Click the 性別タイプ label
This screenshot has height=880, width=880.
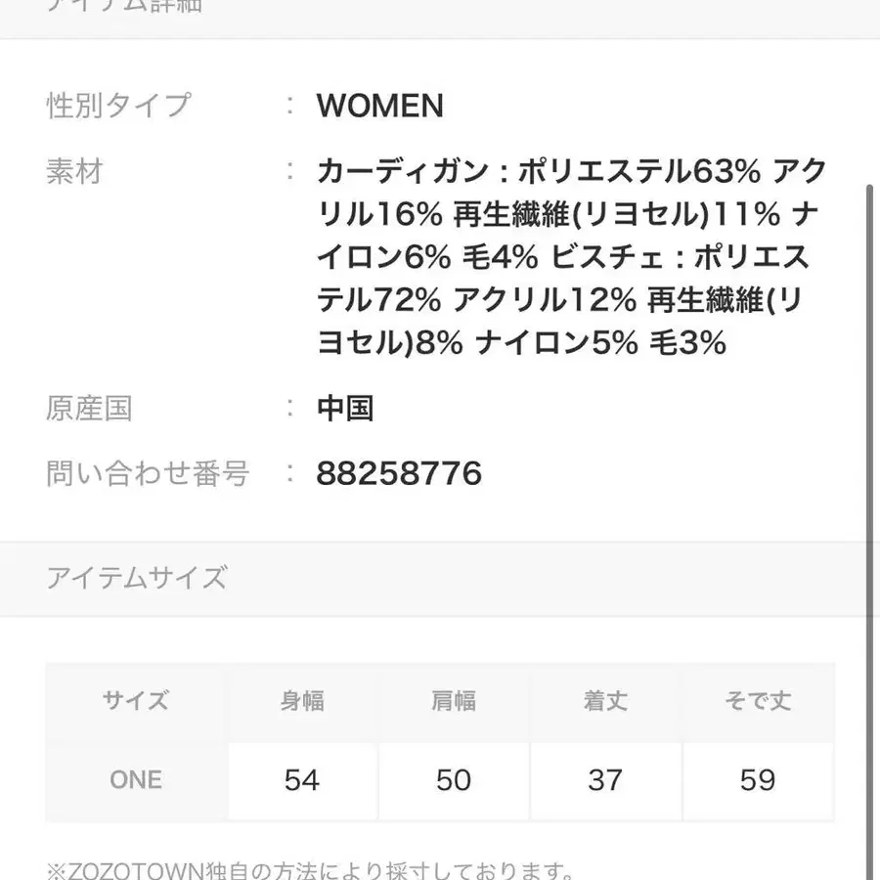(118, 106)
